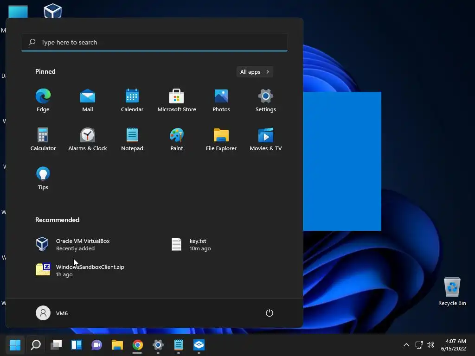Open the Tips app

pos(43,178)
